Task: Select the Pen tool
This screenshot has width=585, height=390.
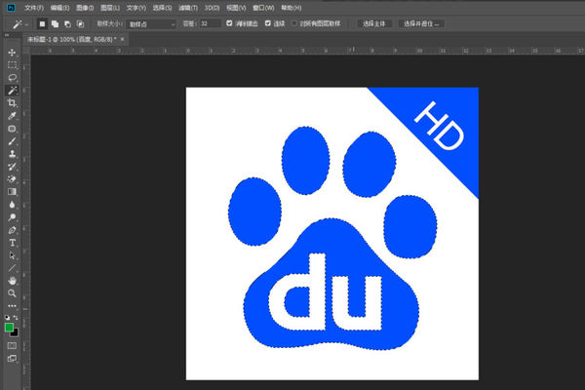Action: coord(12,230)
